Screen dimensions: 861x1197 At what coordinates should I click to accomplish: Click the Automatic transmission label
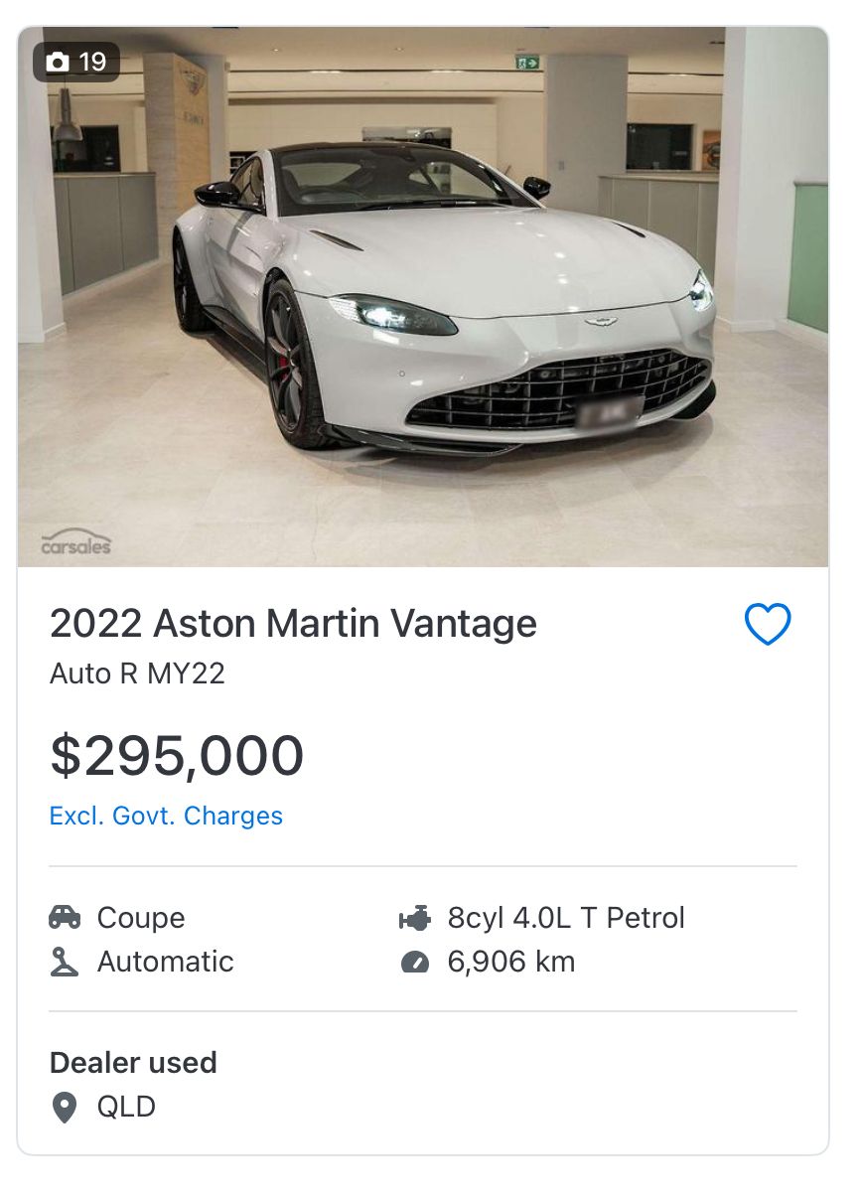[x=166, y=962]
